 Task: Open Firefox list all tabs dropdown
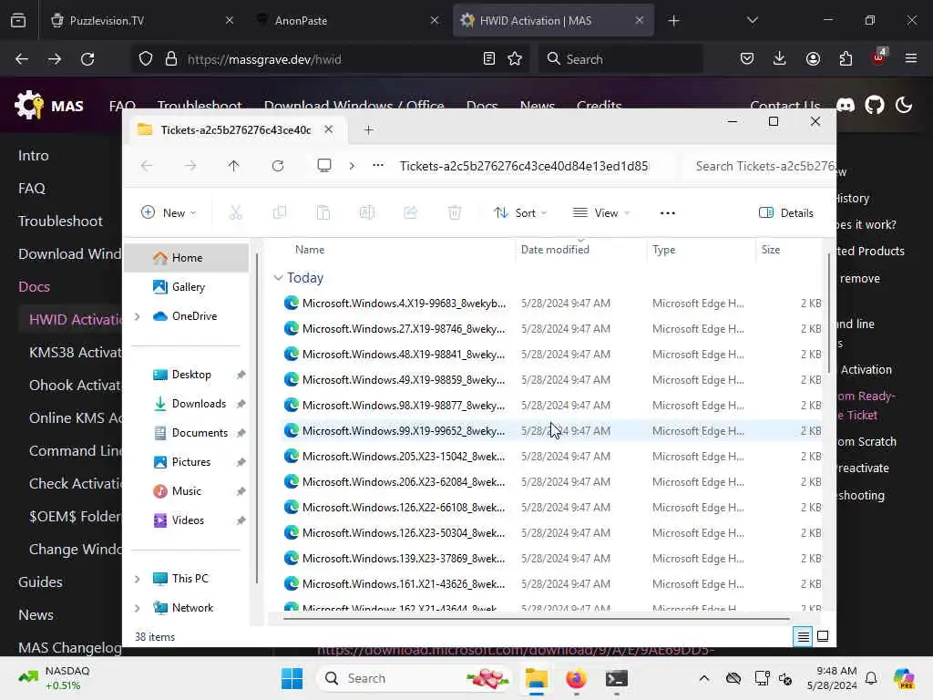753,20
